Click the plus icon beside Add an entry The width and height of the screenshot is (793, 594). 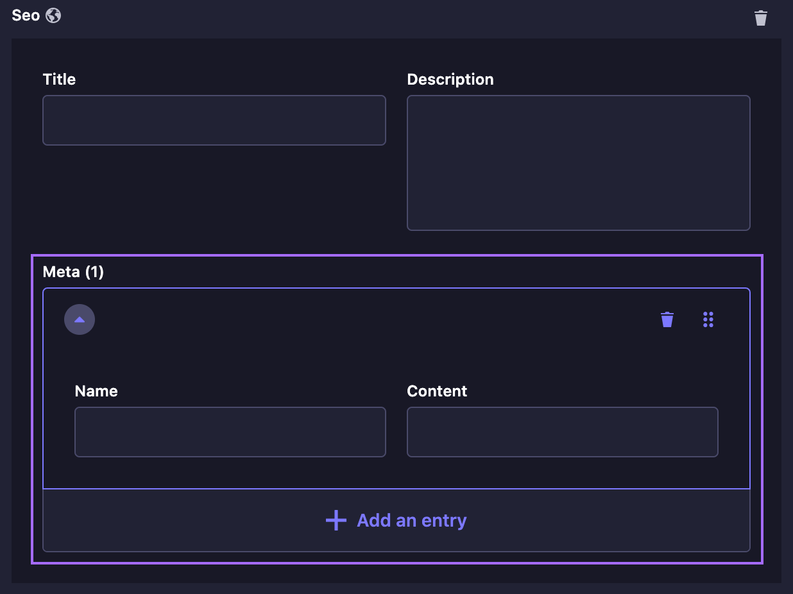click(336, 520)
